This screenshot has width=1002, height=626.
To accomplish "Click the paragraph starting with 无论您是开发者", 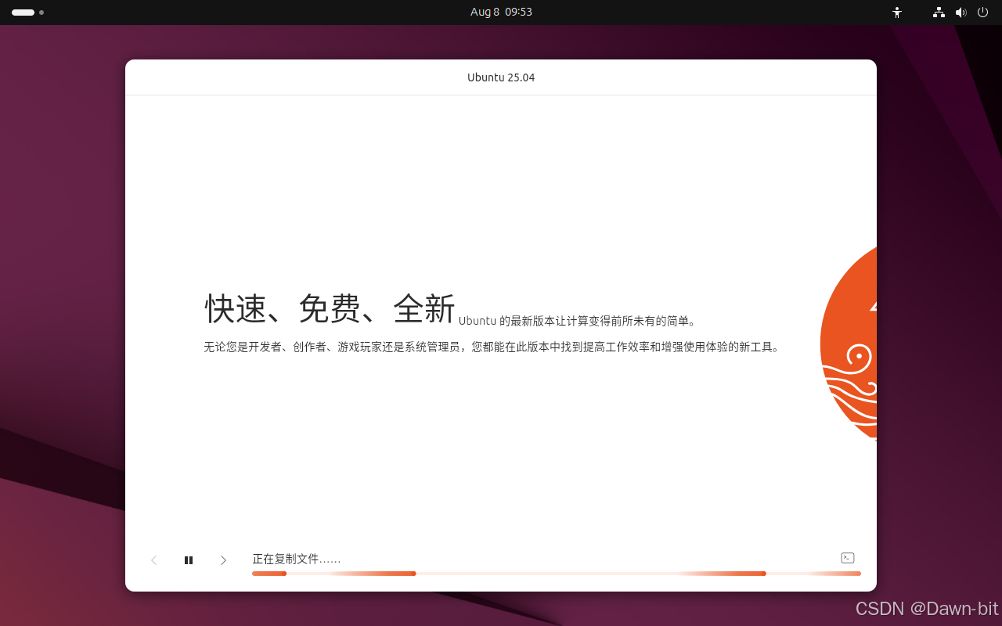I will coord(492,347).
